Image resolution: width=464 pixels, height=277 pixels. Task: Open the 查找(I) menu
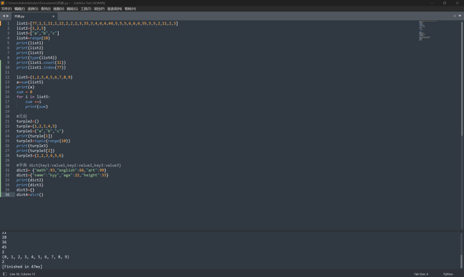click(45, 9)
